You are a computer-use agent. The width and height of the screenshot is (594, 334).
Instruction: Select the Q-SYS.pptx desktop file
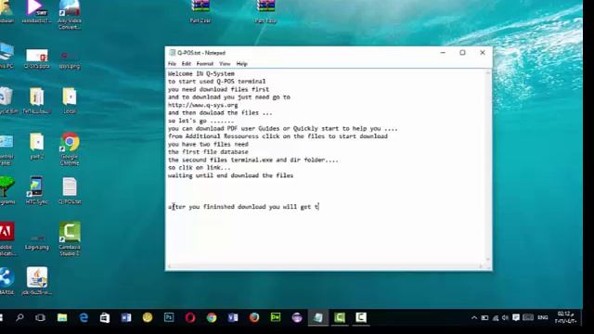click(x=37, y=58)
